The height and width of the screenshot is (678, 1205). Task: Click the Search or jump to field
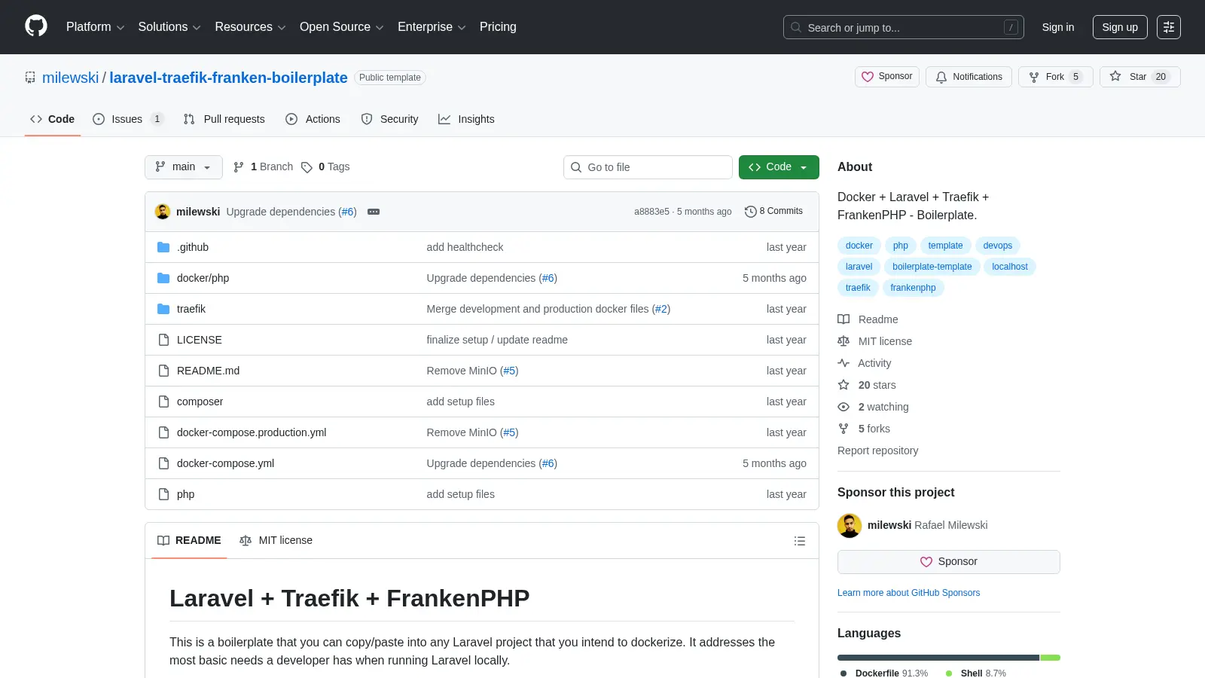click(x=904, y=27)
